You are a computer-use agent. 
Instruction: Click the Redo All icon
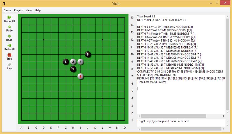(x=9, y=46)
